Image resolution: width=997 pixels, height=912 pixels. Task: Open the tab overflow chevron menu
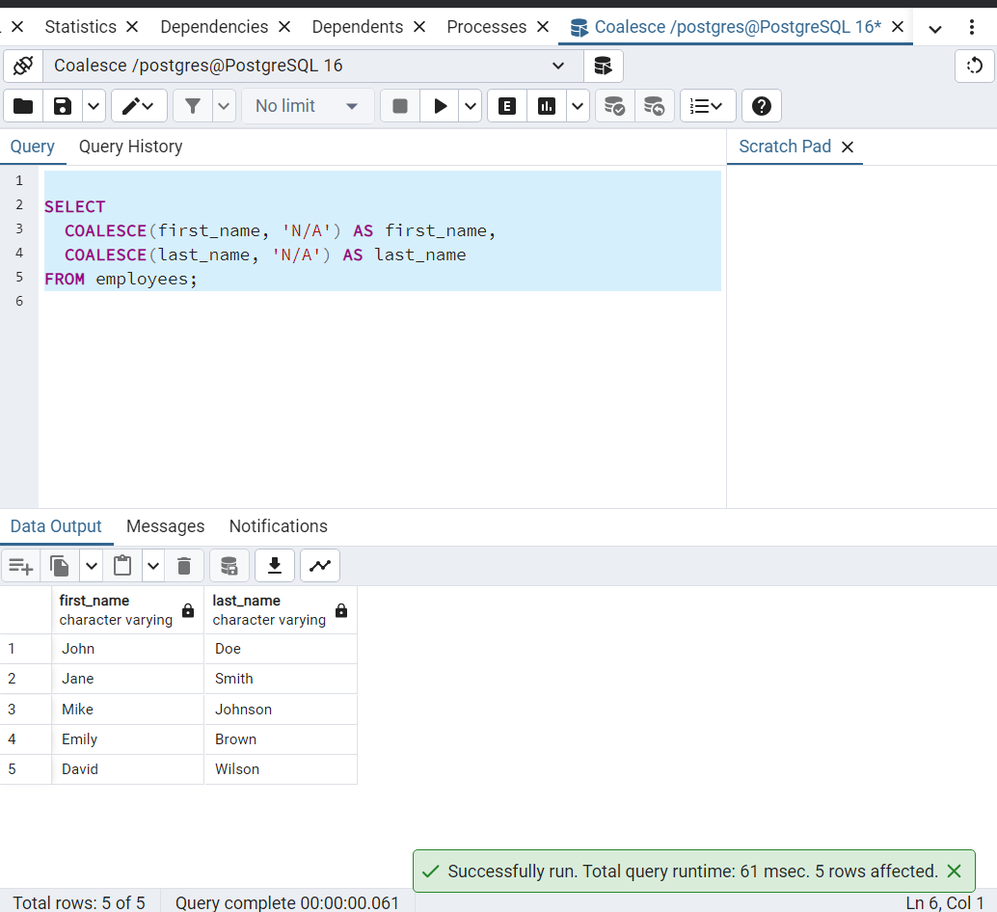point(934,29)
